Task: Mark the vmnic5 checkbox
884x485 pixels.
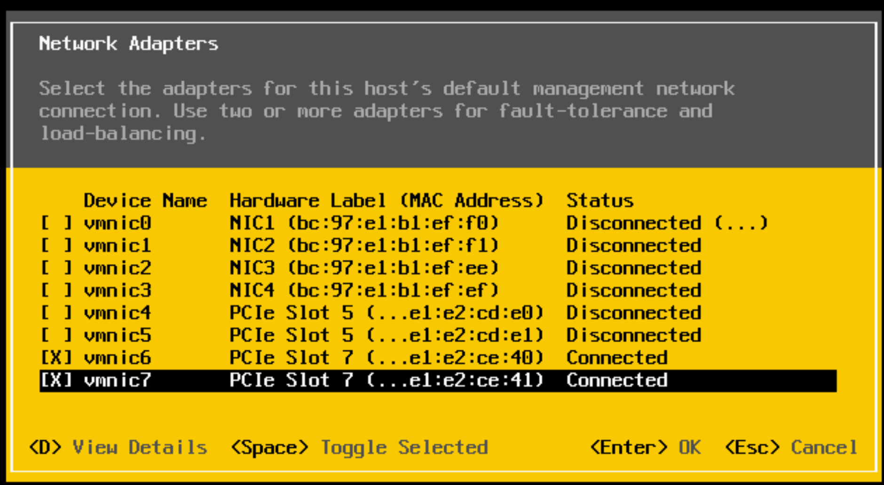Action: click(x=56, y=336)
